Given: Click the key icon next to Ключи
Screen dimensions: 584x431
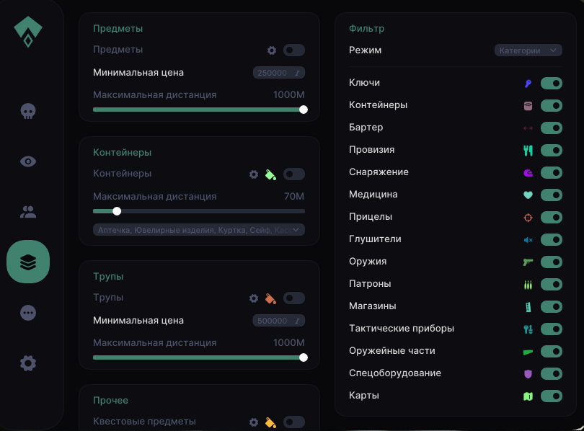Looking at the screenshot, I should [528, 83].
